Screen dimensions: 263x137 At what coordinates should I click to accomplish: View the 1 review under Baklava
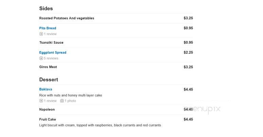click(50, 101)
